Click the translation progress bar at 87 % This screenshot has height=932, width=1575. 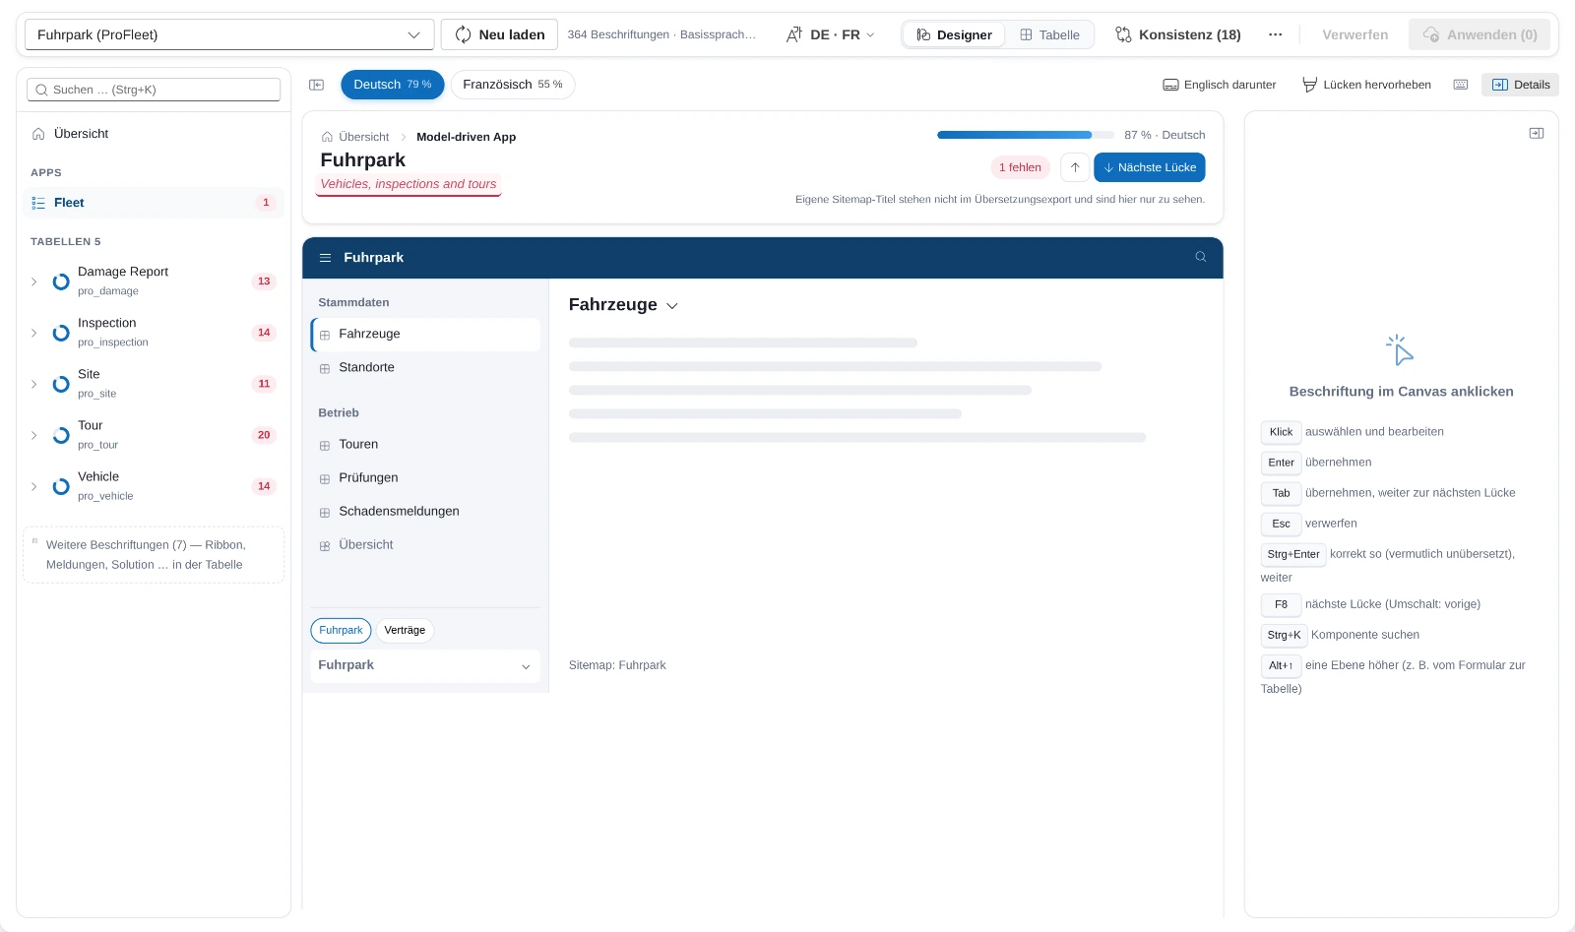pos(1025,135)
